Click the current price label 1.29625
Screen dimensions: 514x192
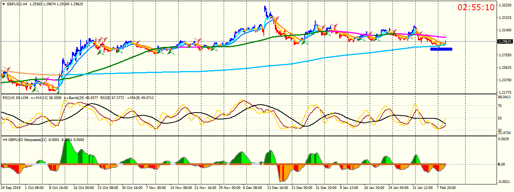pos(506,42)
